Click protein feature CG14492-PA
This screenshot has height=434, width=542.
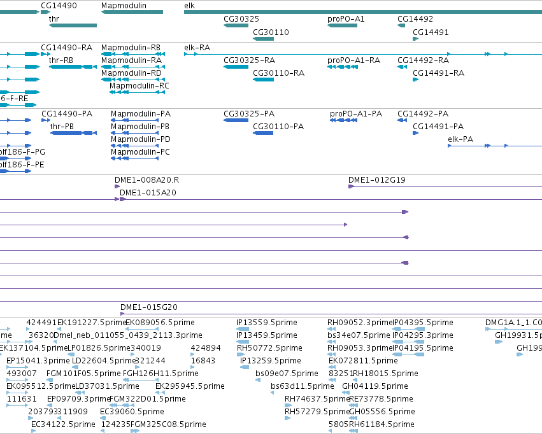(423, 114)
